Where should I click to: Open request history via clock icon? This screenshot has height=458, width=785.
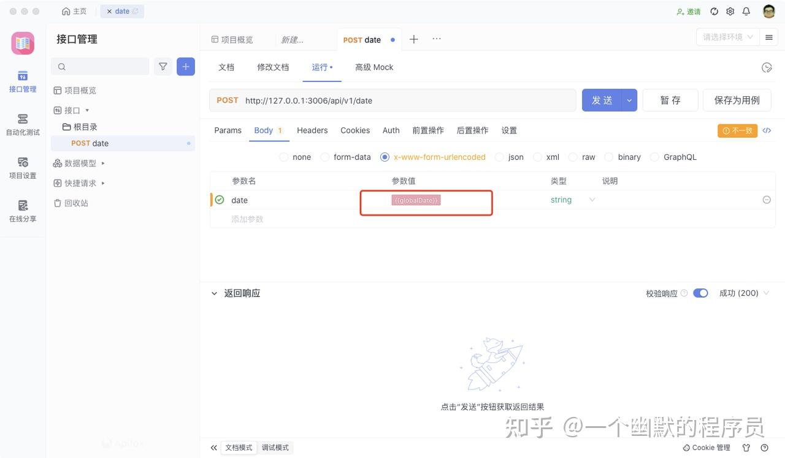[767, 67]
